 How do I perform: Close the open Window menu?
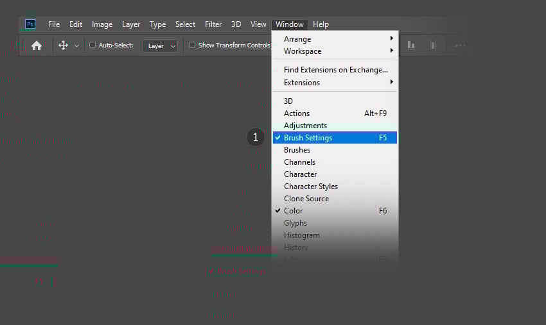(x=289, y=24)
